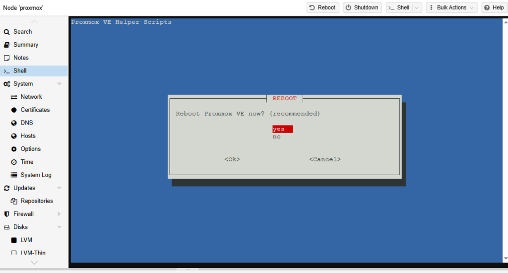Go to System Log entry

(36, 175)
